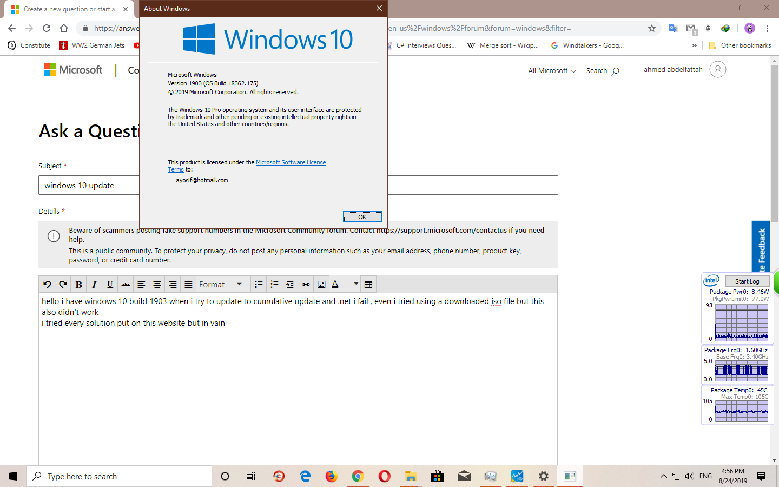This screenshot has width=779, height=487.
Task: Open the font color dropdown arrow
Action: pos(355,284)
